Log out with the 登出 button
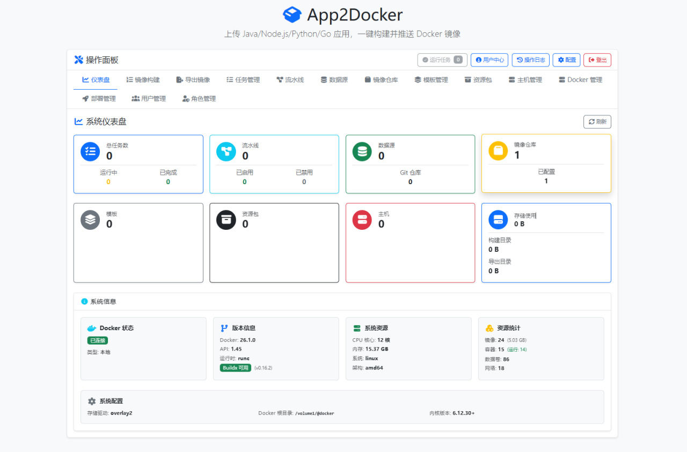This screenshot has height=452, width=687. tap(597, 60)
